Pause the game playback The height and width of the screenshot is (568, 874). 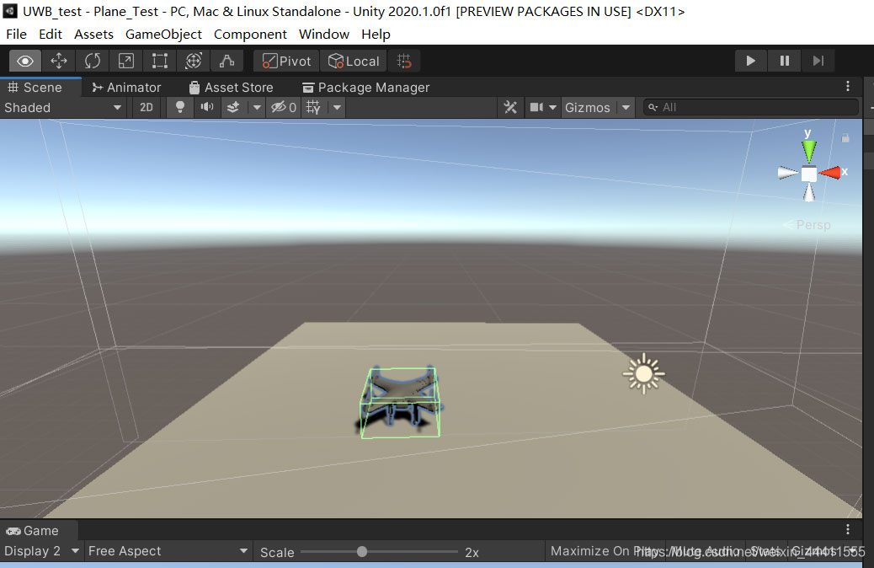784,61
